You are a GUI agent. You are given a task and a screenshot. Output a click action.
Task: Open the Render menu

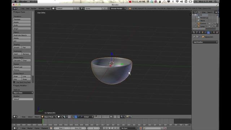[x=34, y=9]
